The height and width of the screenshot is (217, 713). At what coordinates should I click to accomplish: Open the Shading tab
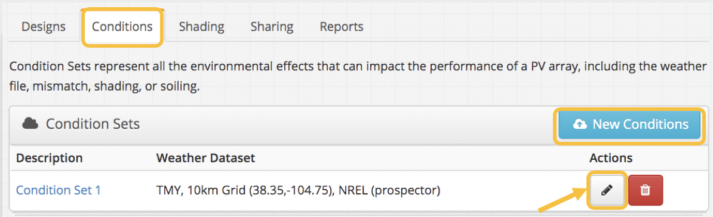[x=201, y=27]
